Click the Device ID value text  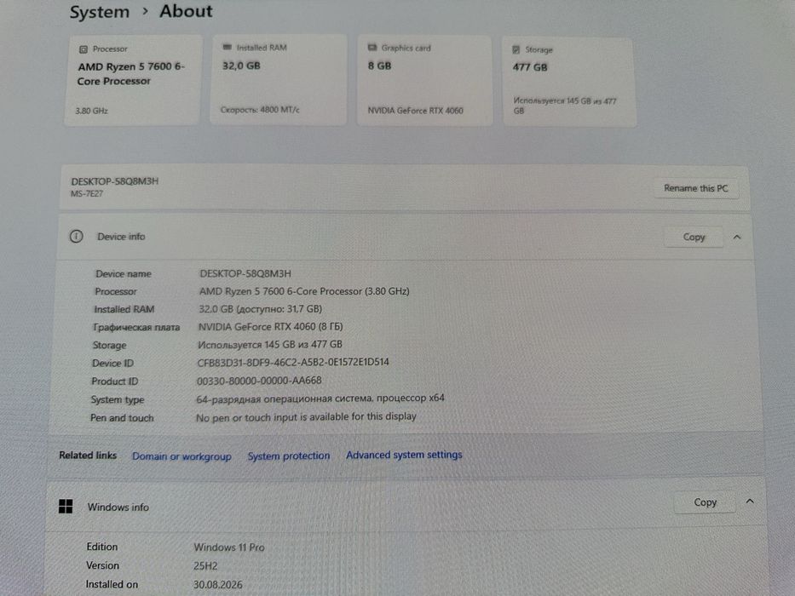point(293,362)
